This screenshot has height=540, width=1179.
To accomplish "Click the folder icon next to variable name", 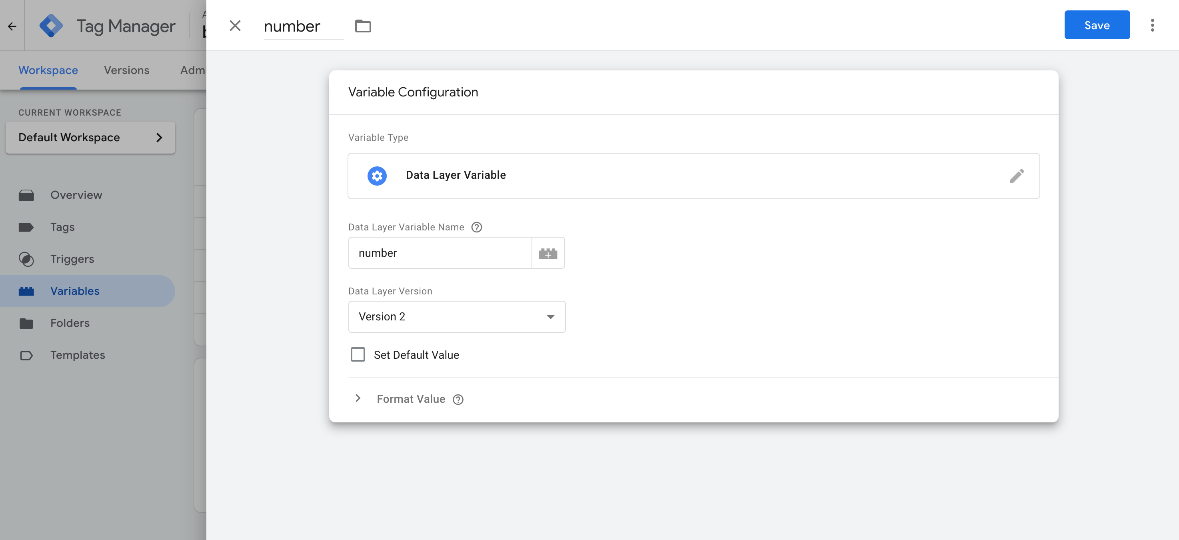I will (x=363, y=26).
